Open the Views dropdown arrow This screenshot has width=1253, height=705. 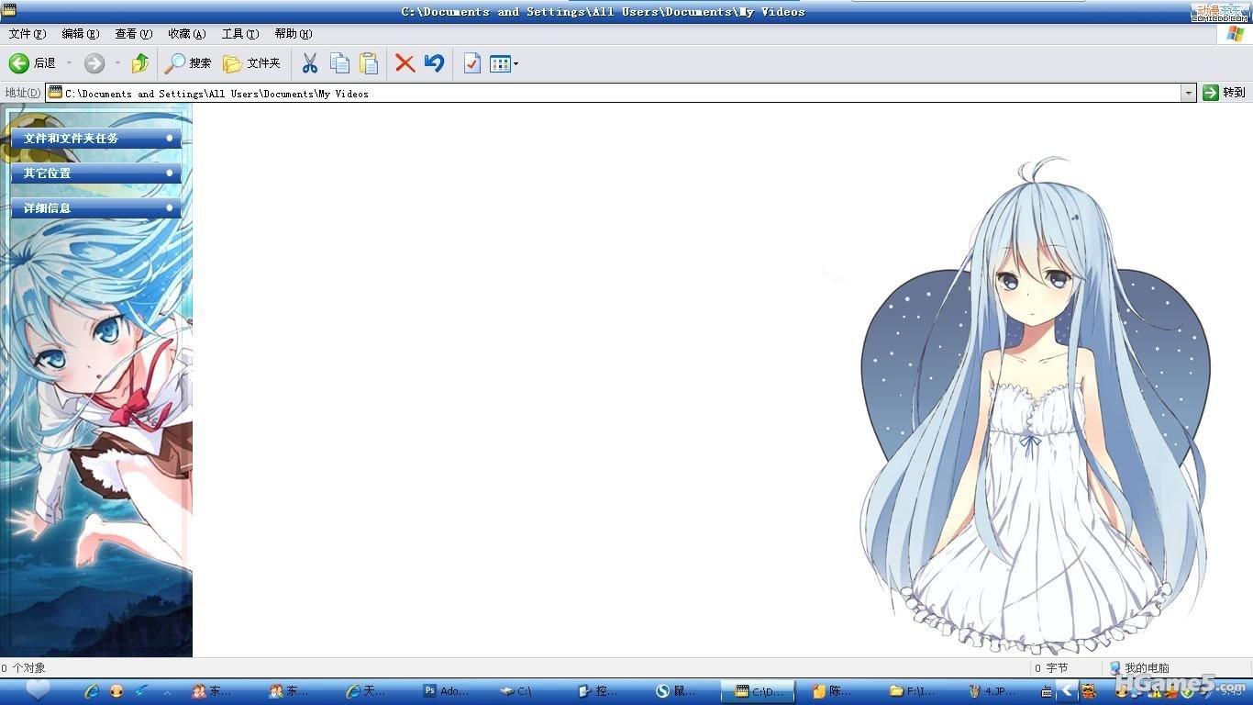pos(516,63)
